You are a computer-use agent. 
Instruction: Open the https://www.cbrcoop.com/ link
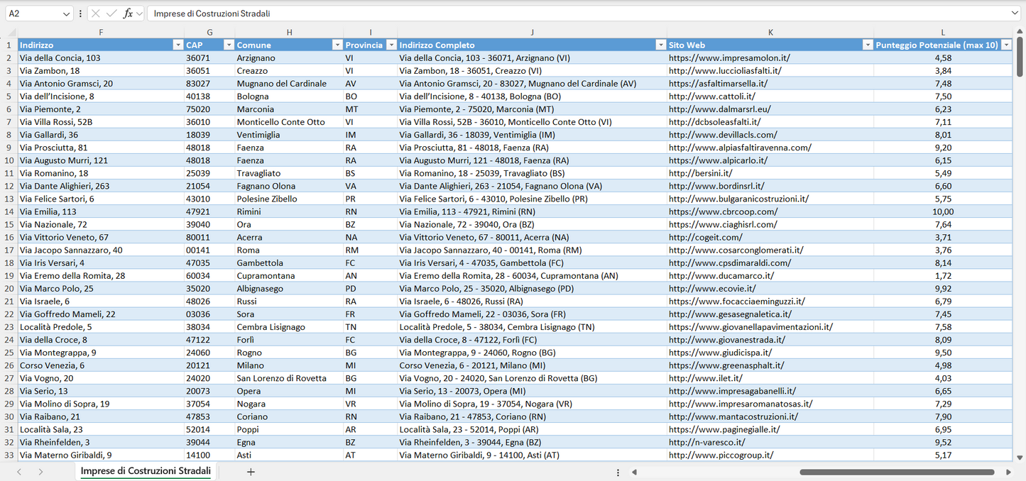click(723, 211)
